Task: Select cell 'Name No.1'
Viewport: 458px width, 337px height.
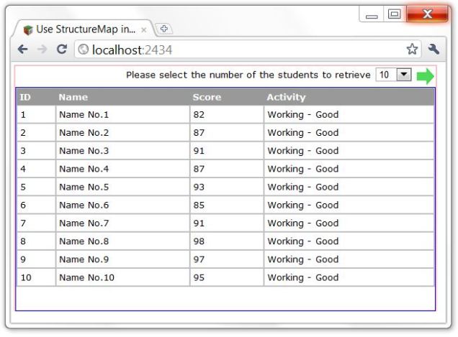Action: click(x=122, y=114)
